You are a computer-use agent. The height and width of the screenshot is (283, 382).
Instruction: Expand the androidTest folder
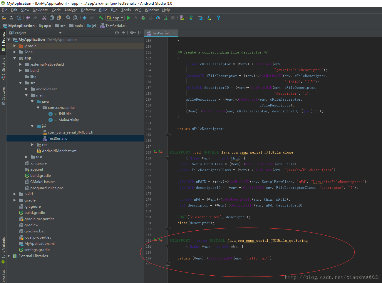(x=26, y=89)
